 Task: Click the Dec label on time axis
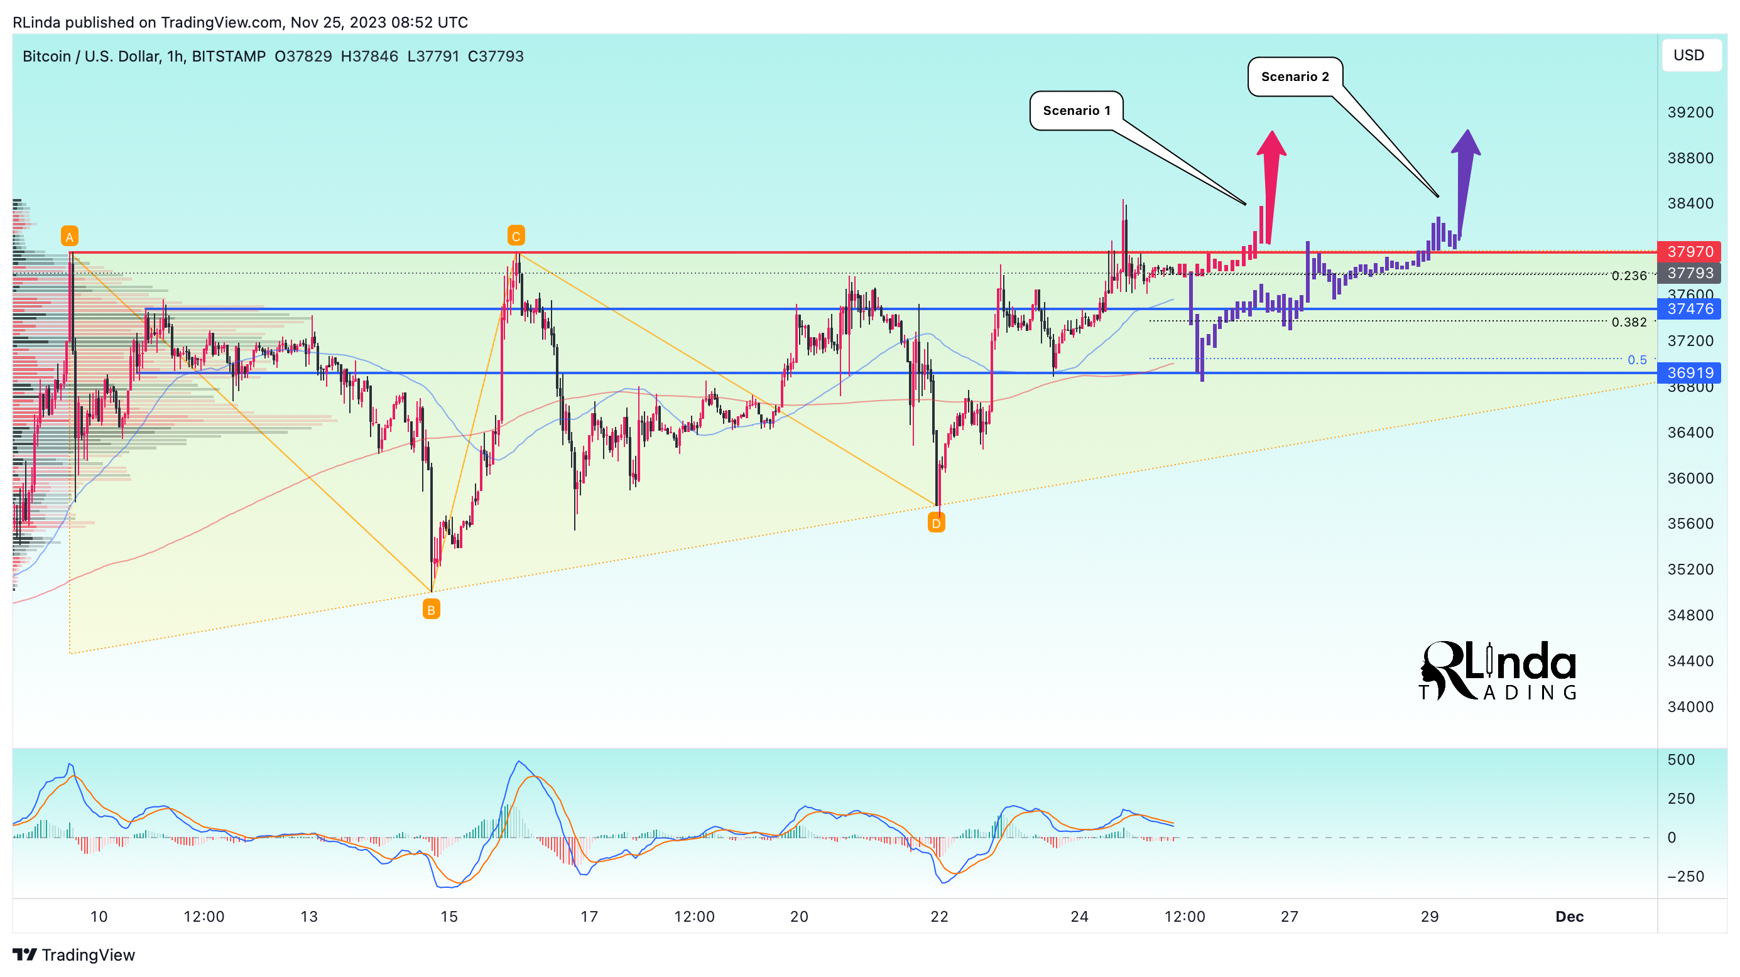1569,916
